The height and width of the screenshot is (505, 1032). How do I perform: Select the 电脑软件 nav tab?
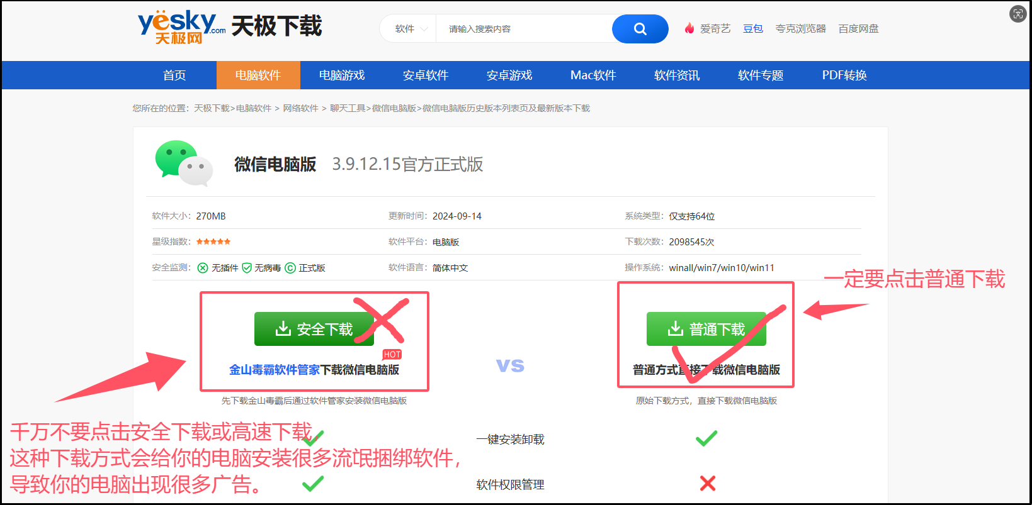tap(258, 75)
